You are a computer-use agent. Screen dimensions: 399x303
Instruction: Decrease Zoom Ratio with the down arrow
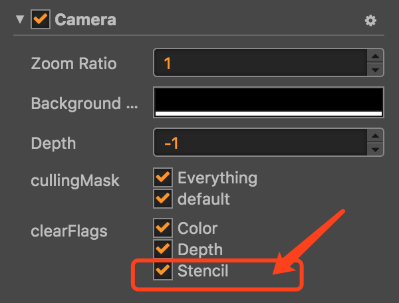[376, 70]
